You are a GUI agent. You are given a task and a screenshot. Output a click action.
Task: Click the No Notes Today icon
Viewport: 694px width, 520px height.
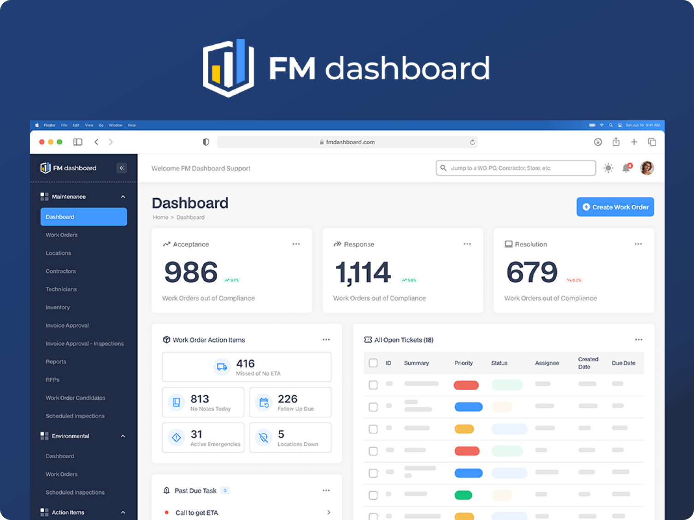(176, 402)
